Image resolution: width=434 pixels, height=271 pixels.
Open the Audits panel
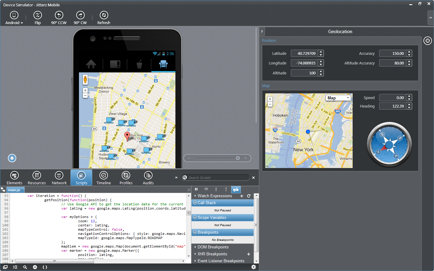(x=148, y=178)
